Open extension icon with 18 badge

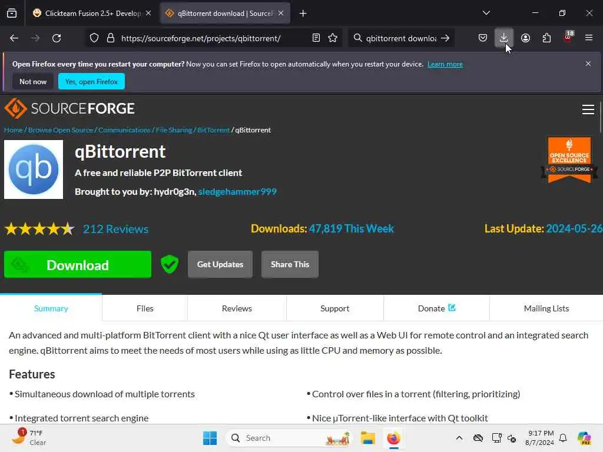point(568,38)
